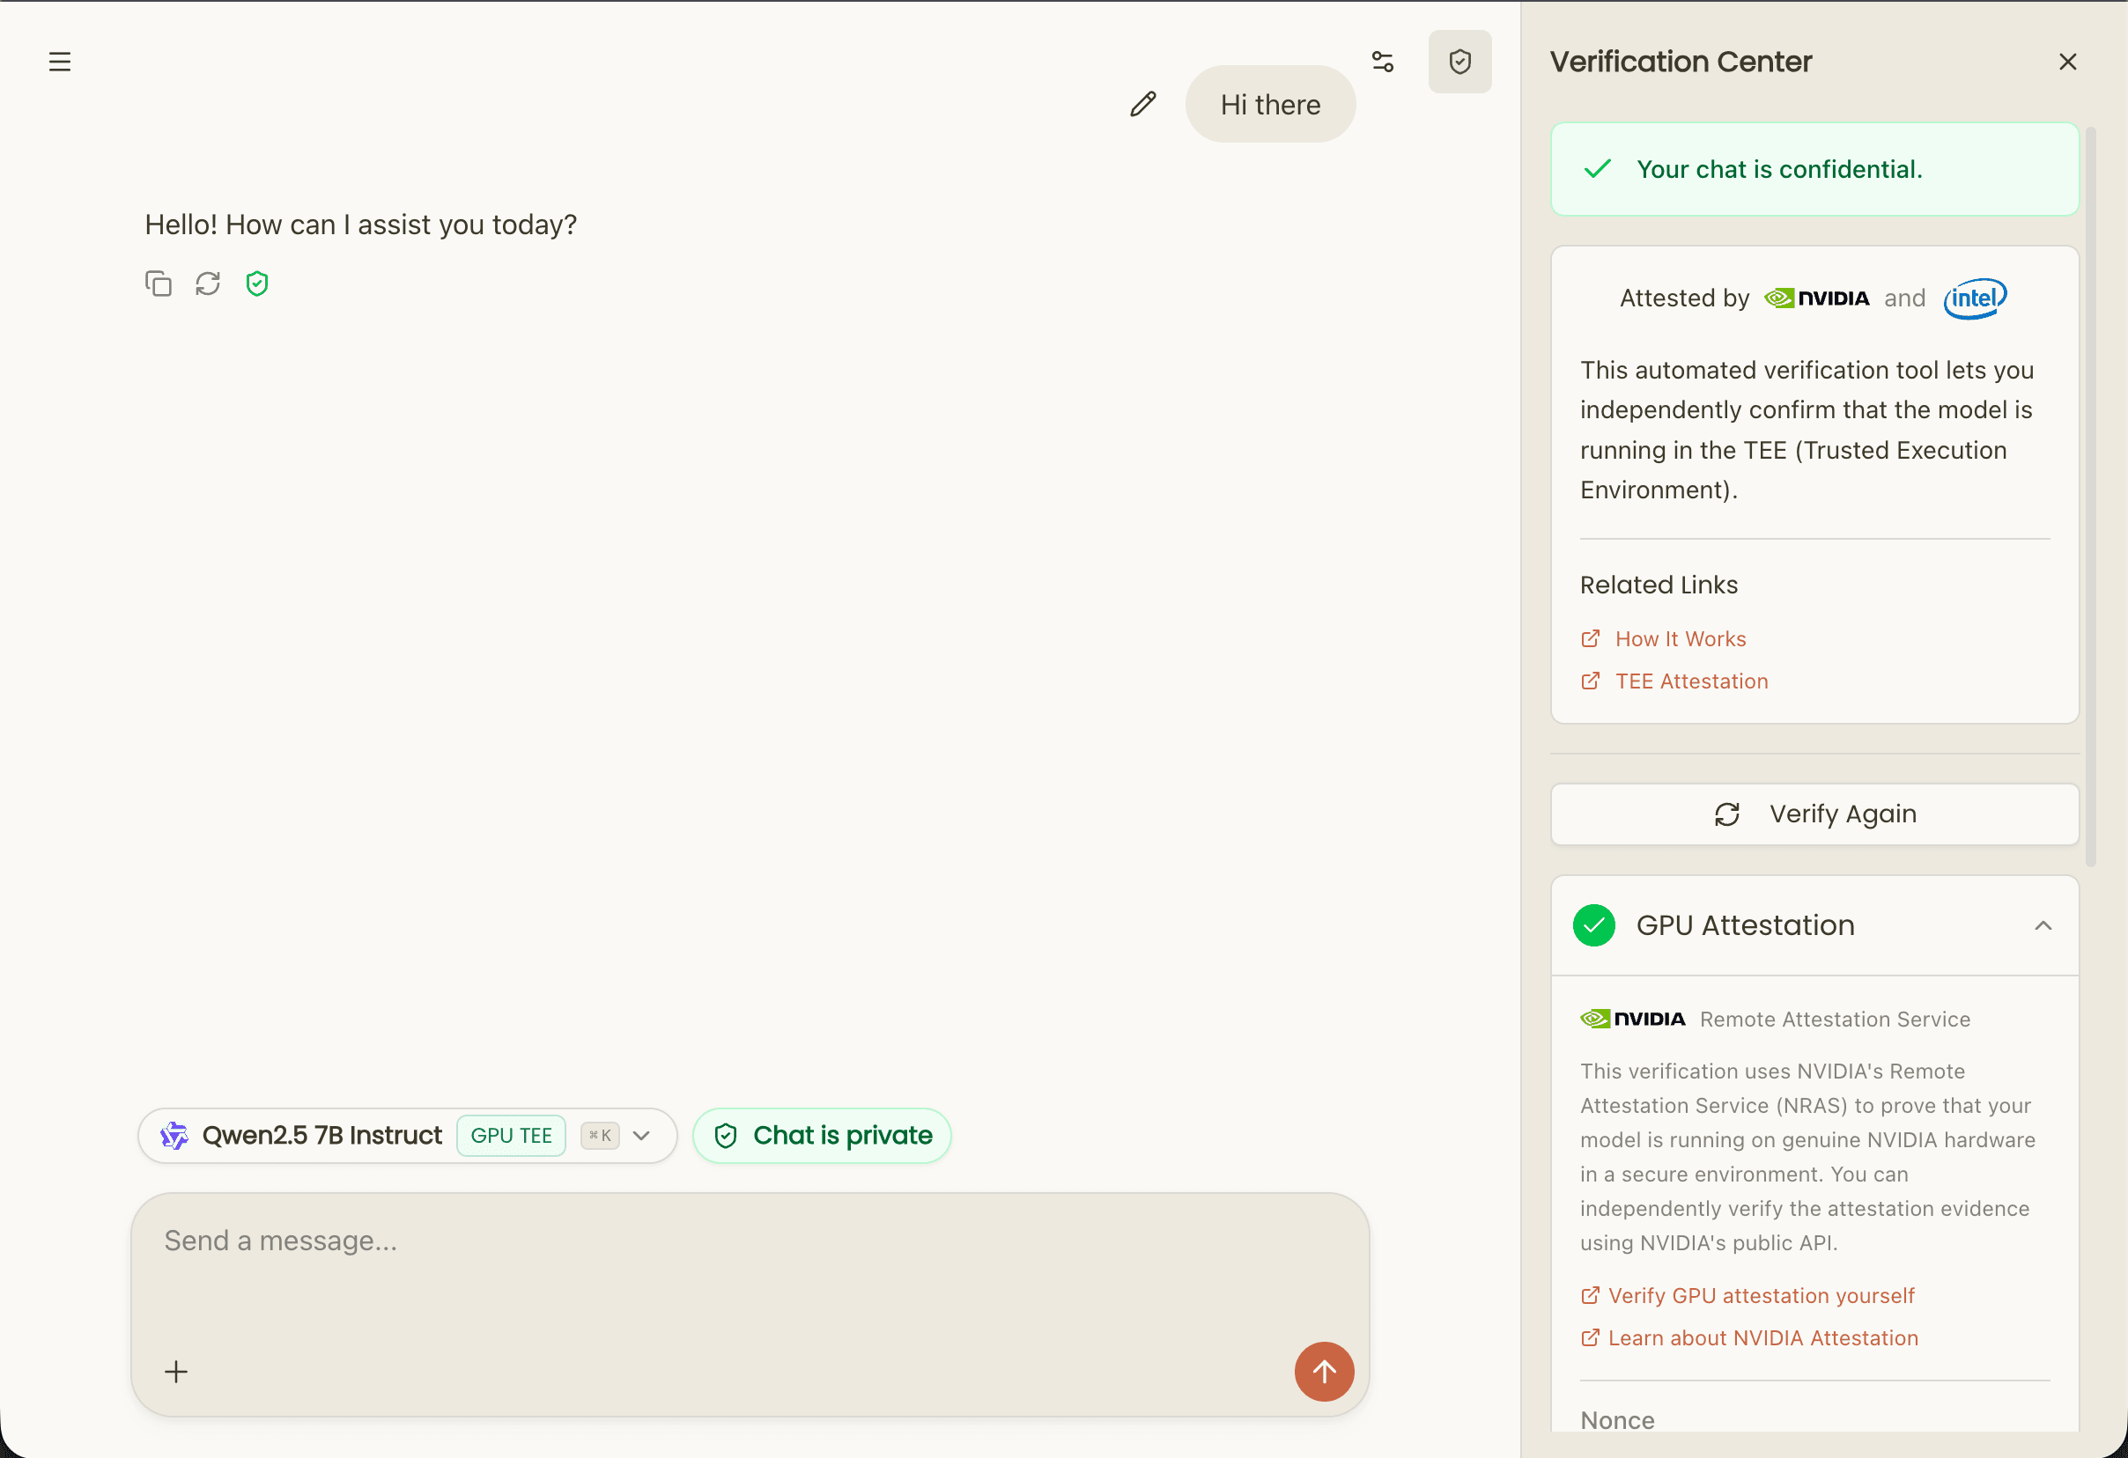Start a new chat with the pencil icon
This screenshot has width=2128, height=1458.
tap(1142, 105)
